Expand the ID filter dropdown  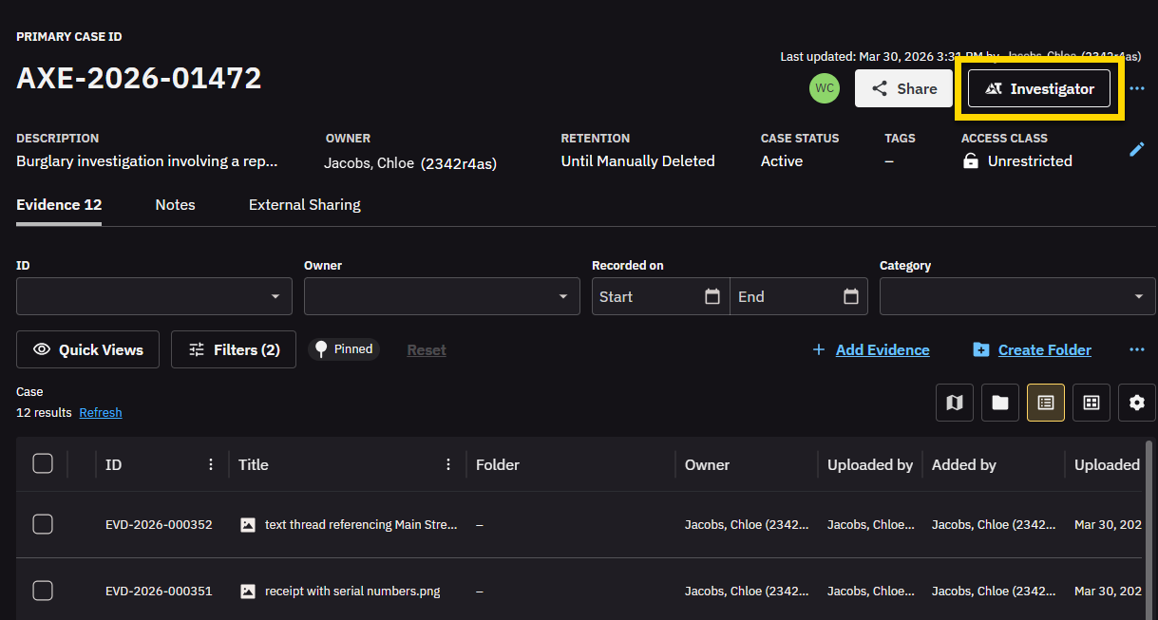point(154,296)
